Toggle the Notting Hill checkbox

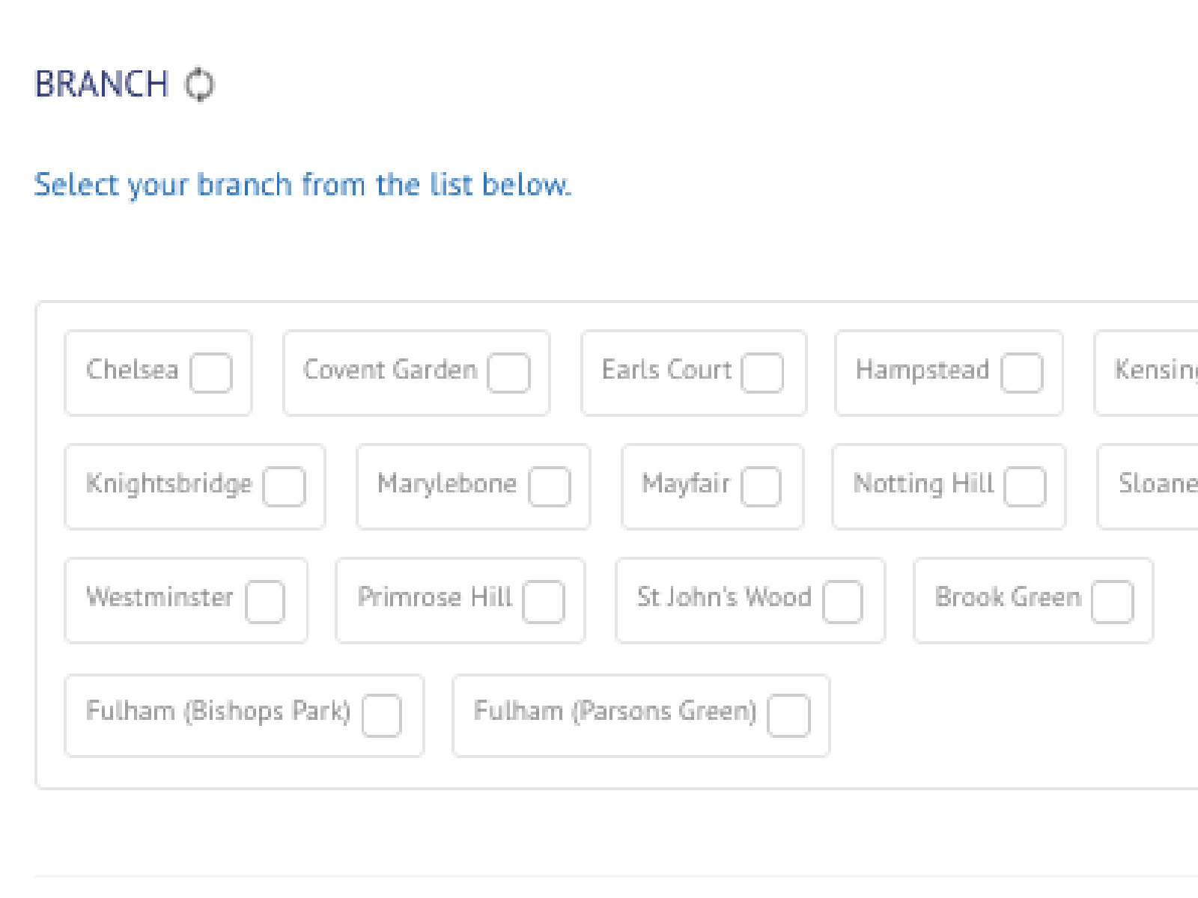point(1025,486)
